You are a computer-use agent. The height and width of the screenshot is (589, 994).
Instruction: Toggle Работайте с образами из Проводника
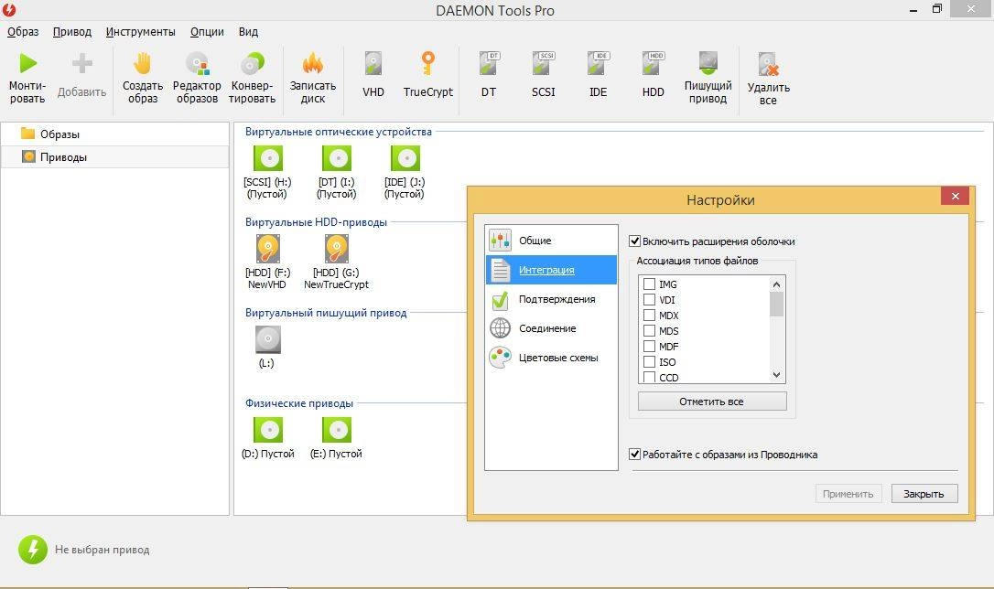(x=634, y=455)
